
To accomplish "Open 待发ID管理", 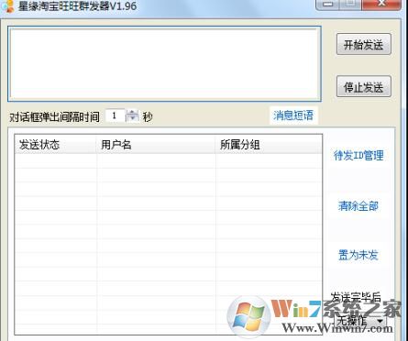I will pos(358,155).
